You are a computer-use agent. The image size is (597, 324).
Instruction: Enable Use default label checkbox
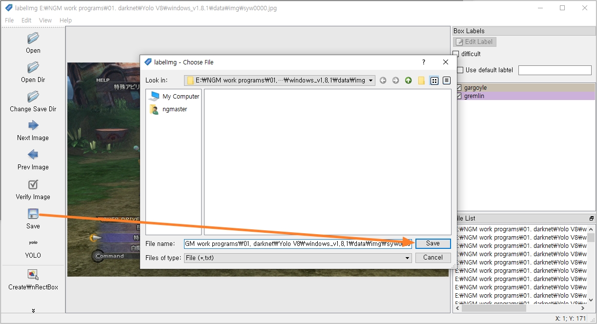coord(460,70)
